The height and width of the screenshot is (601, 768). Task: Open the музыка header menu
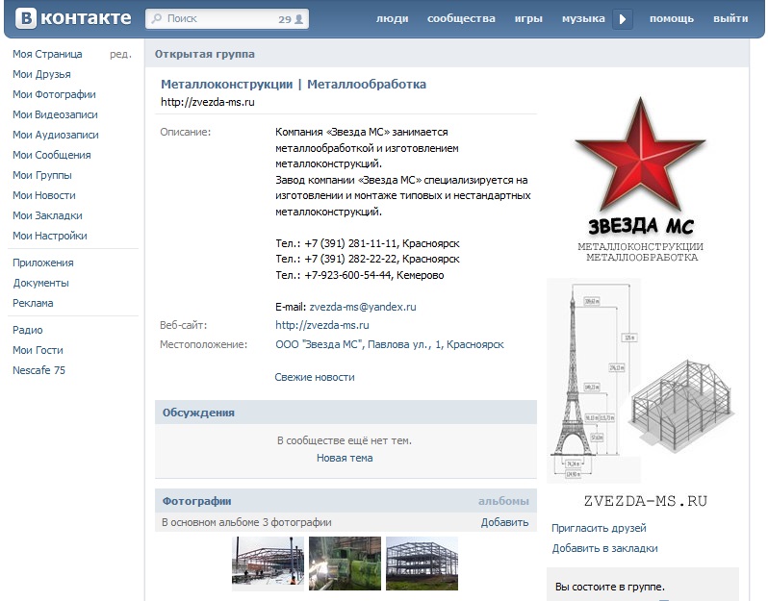click(583, 18)
